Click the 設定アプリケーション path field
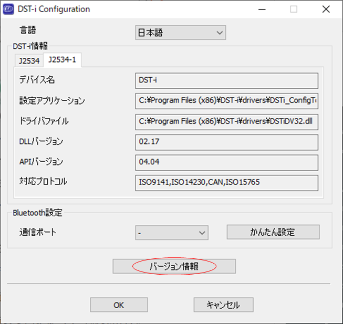The width and height of the screenshot is (343, 324). point(226,101)
